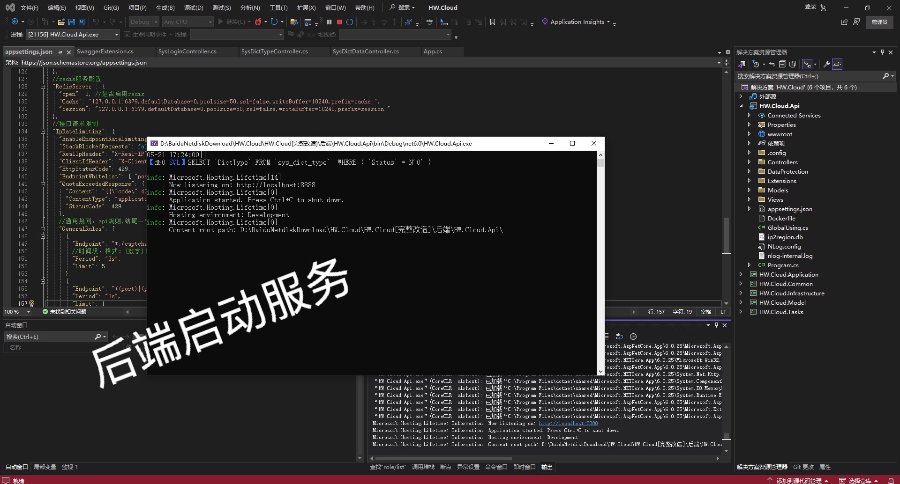The image size is (900, 484).
Task: Pause debugging with Break All button
Action: (x=329, y=22)
